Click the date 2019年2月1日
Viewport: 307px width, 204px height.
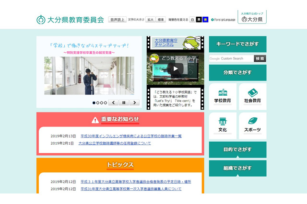[x=62, y=143]
